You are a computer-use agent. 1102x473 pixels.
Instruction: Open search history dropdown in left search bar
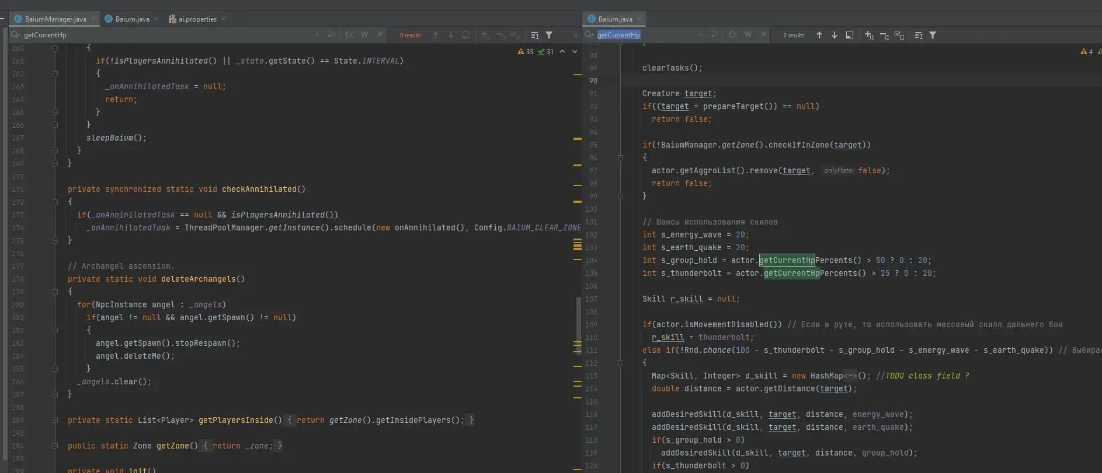point(16,35)
